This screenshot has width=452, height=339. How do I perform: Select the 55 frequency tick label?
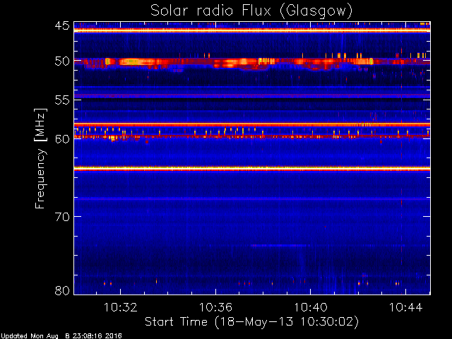tap(62, 100)
